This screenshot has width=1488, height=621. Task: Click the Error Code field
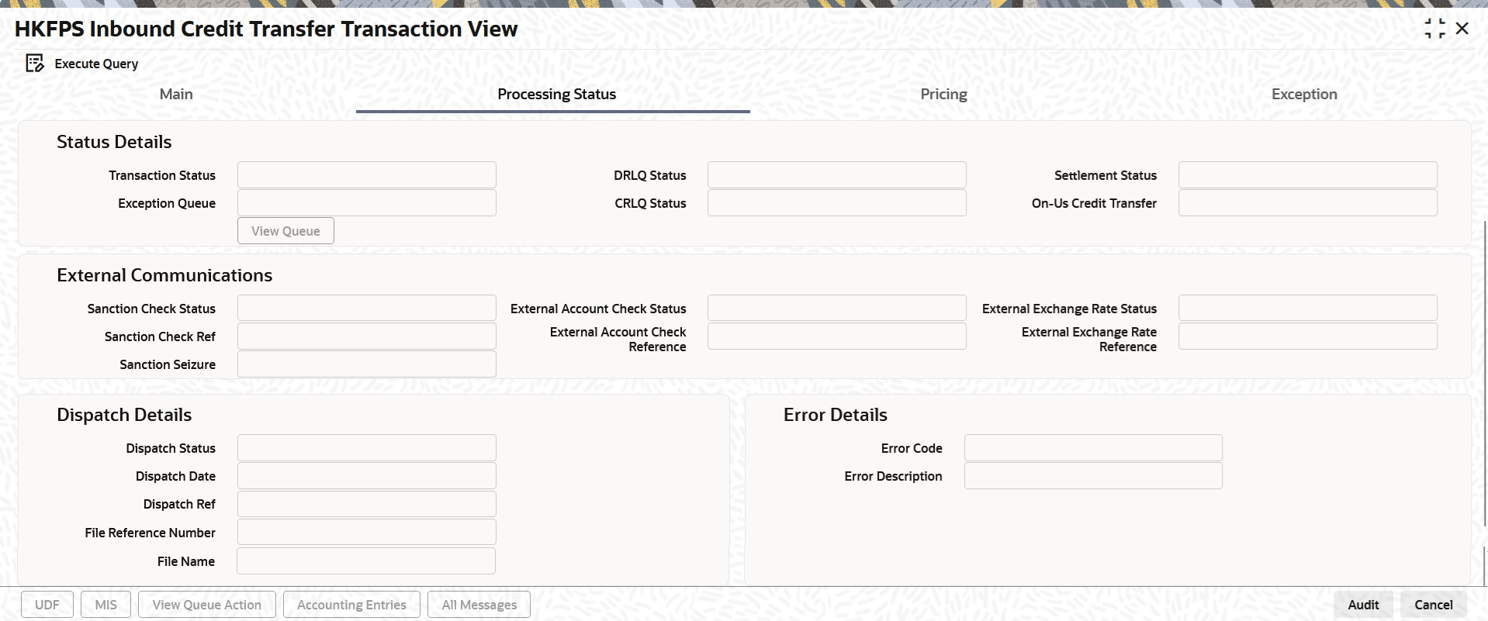click(x=1092, y=448)
